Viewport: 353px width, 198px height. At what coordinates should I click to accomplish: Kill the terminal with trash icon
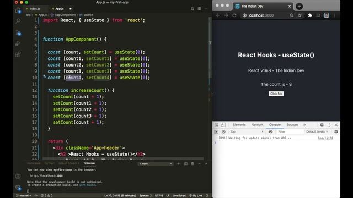click(192, 164)
